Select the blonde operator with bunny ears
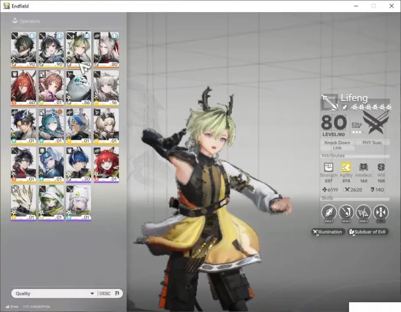 click(106, 126)
